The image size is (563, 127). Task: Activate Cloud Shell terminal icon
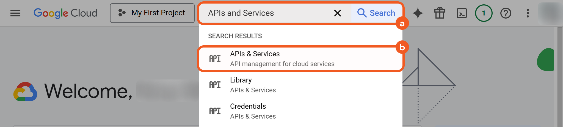pos(462,13)
